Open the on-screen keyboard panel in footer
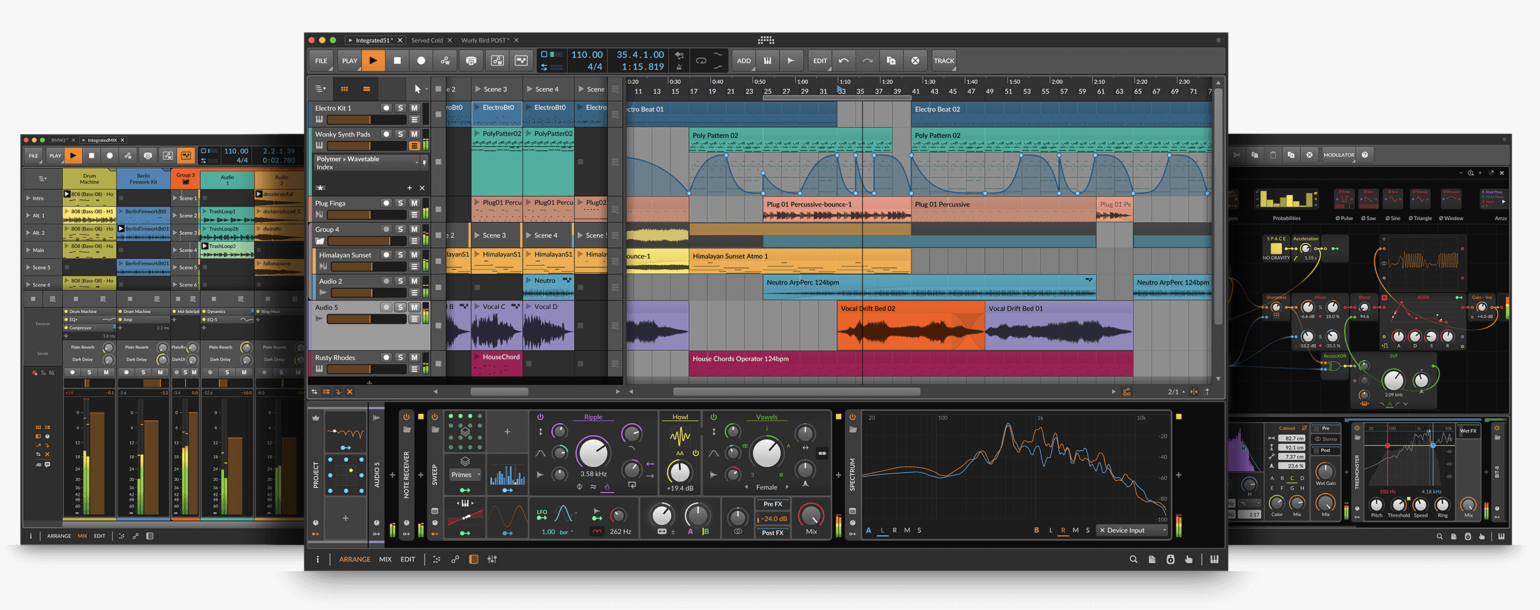The width and height of the screenshot is (1540, 610). point(1214,559)
